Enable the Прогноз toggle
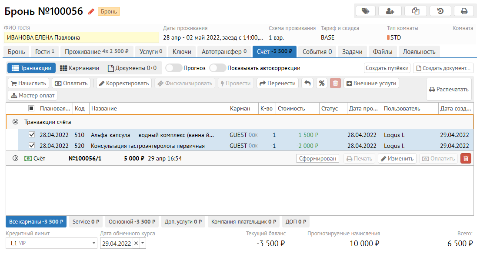The height and width of the screenshot is (254, 480). [x=173, y=68]
